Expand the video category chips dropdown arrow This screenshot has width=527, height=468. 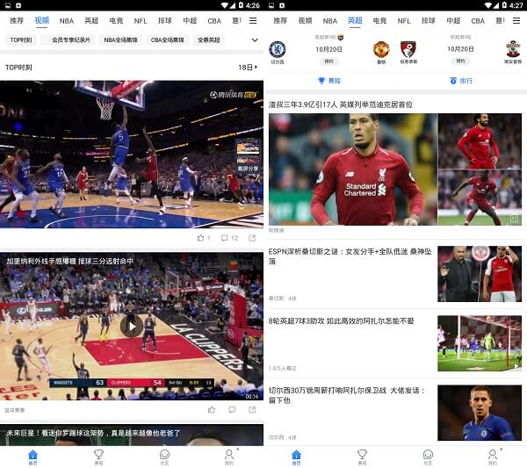coord(255,40)
